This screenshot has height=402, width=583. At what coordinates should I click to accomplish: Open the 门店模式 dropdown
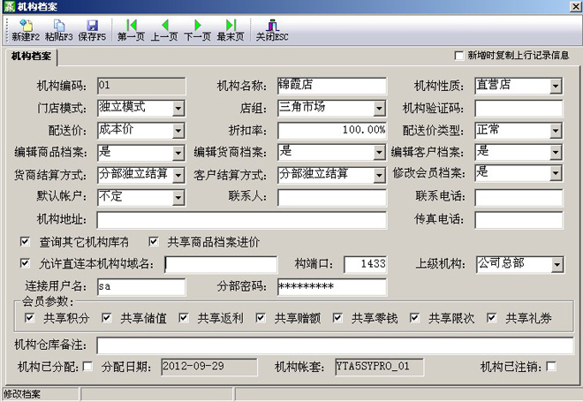pos(178,108)
